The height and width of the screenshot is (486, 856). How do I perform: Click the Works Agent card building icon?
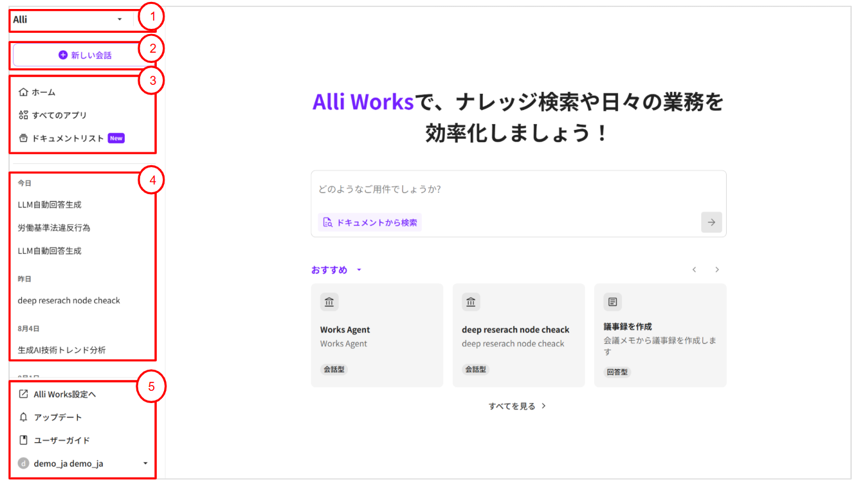329,302
